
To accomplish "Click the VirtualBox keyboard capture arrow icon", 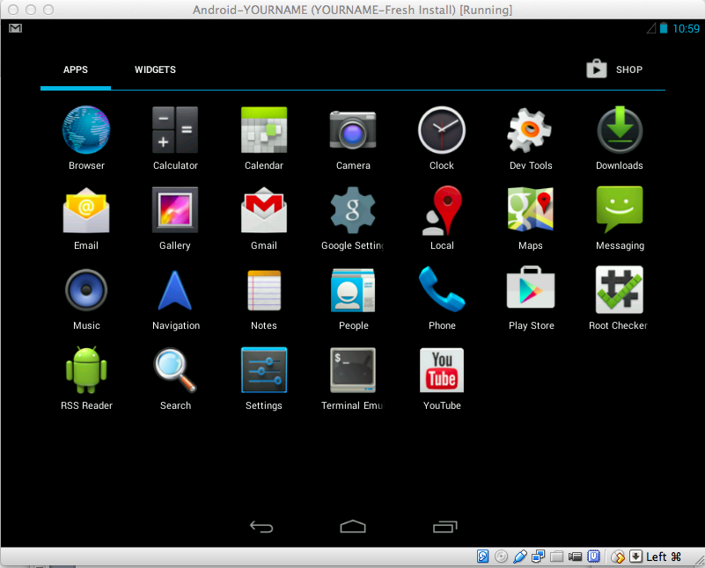I will click(635, 557).
